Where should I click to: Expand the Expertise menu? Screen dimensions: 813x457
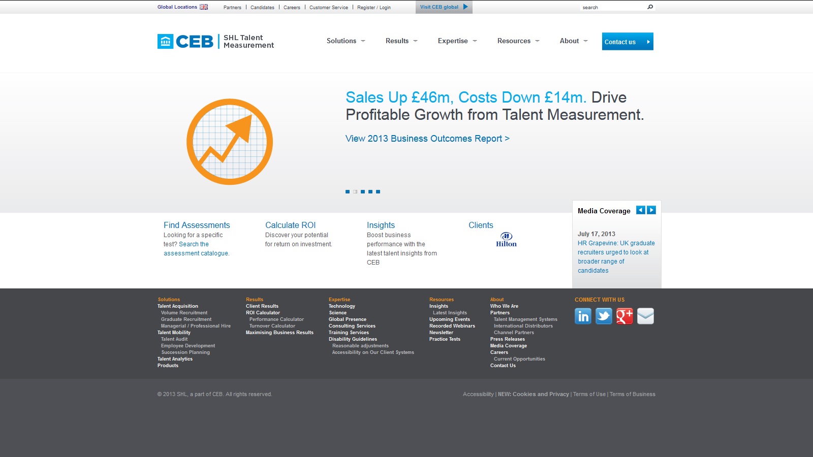[x=457, y=41]
